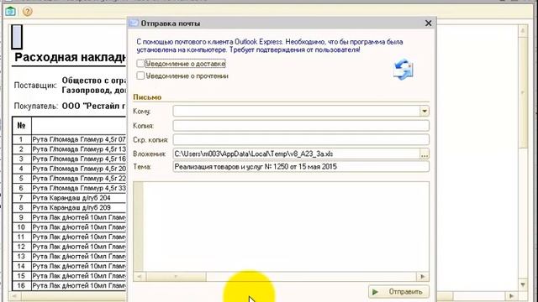Image resolution: width=538 pixels, height=302 pixels.
Task: Click into the Скр. копия field
Action: coord(301,139)
